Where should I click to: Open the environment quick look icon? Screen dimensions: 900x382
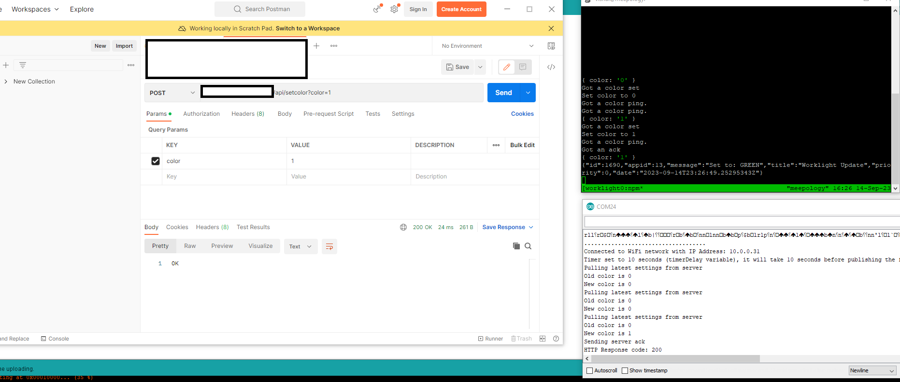tap(551, 46)
